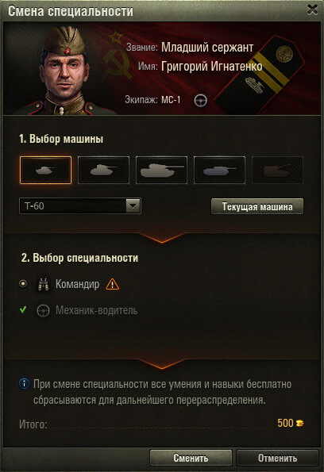Click the steering wheel Driver specialty icon
The image size is (324, 472).
tap(43, 311)
